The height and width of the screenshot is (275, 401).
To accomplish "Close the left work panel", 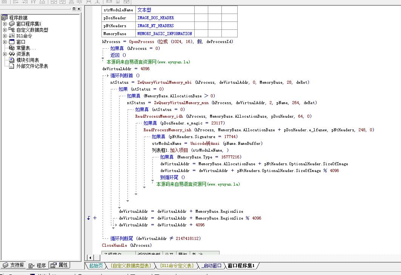I will coord(79,9).
